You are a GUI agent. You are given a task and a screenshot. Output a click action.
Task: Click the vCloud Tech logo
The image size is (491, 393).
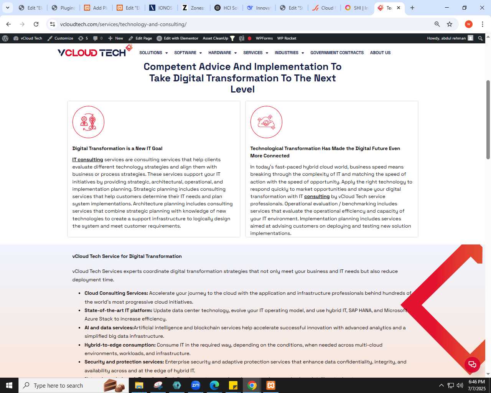point(94,51)
